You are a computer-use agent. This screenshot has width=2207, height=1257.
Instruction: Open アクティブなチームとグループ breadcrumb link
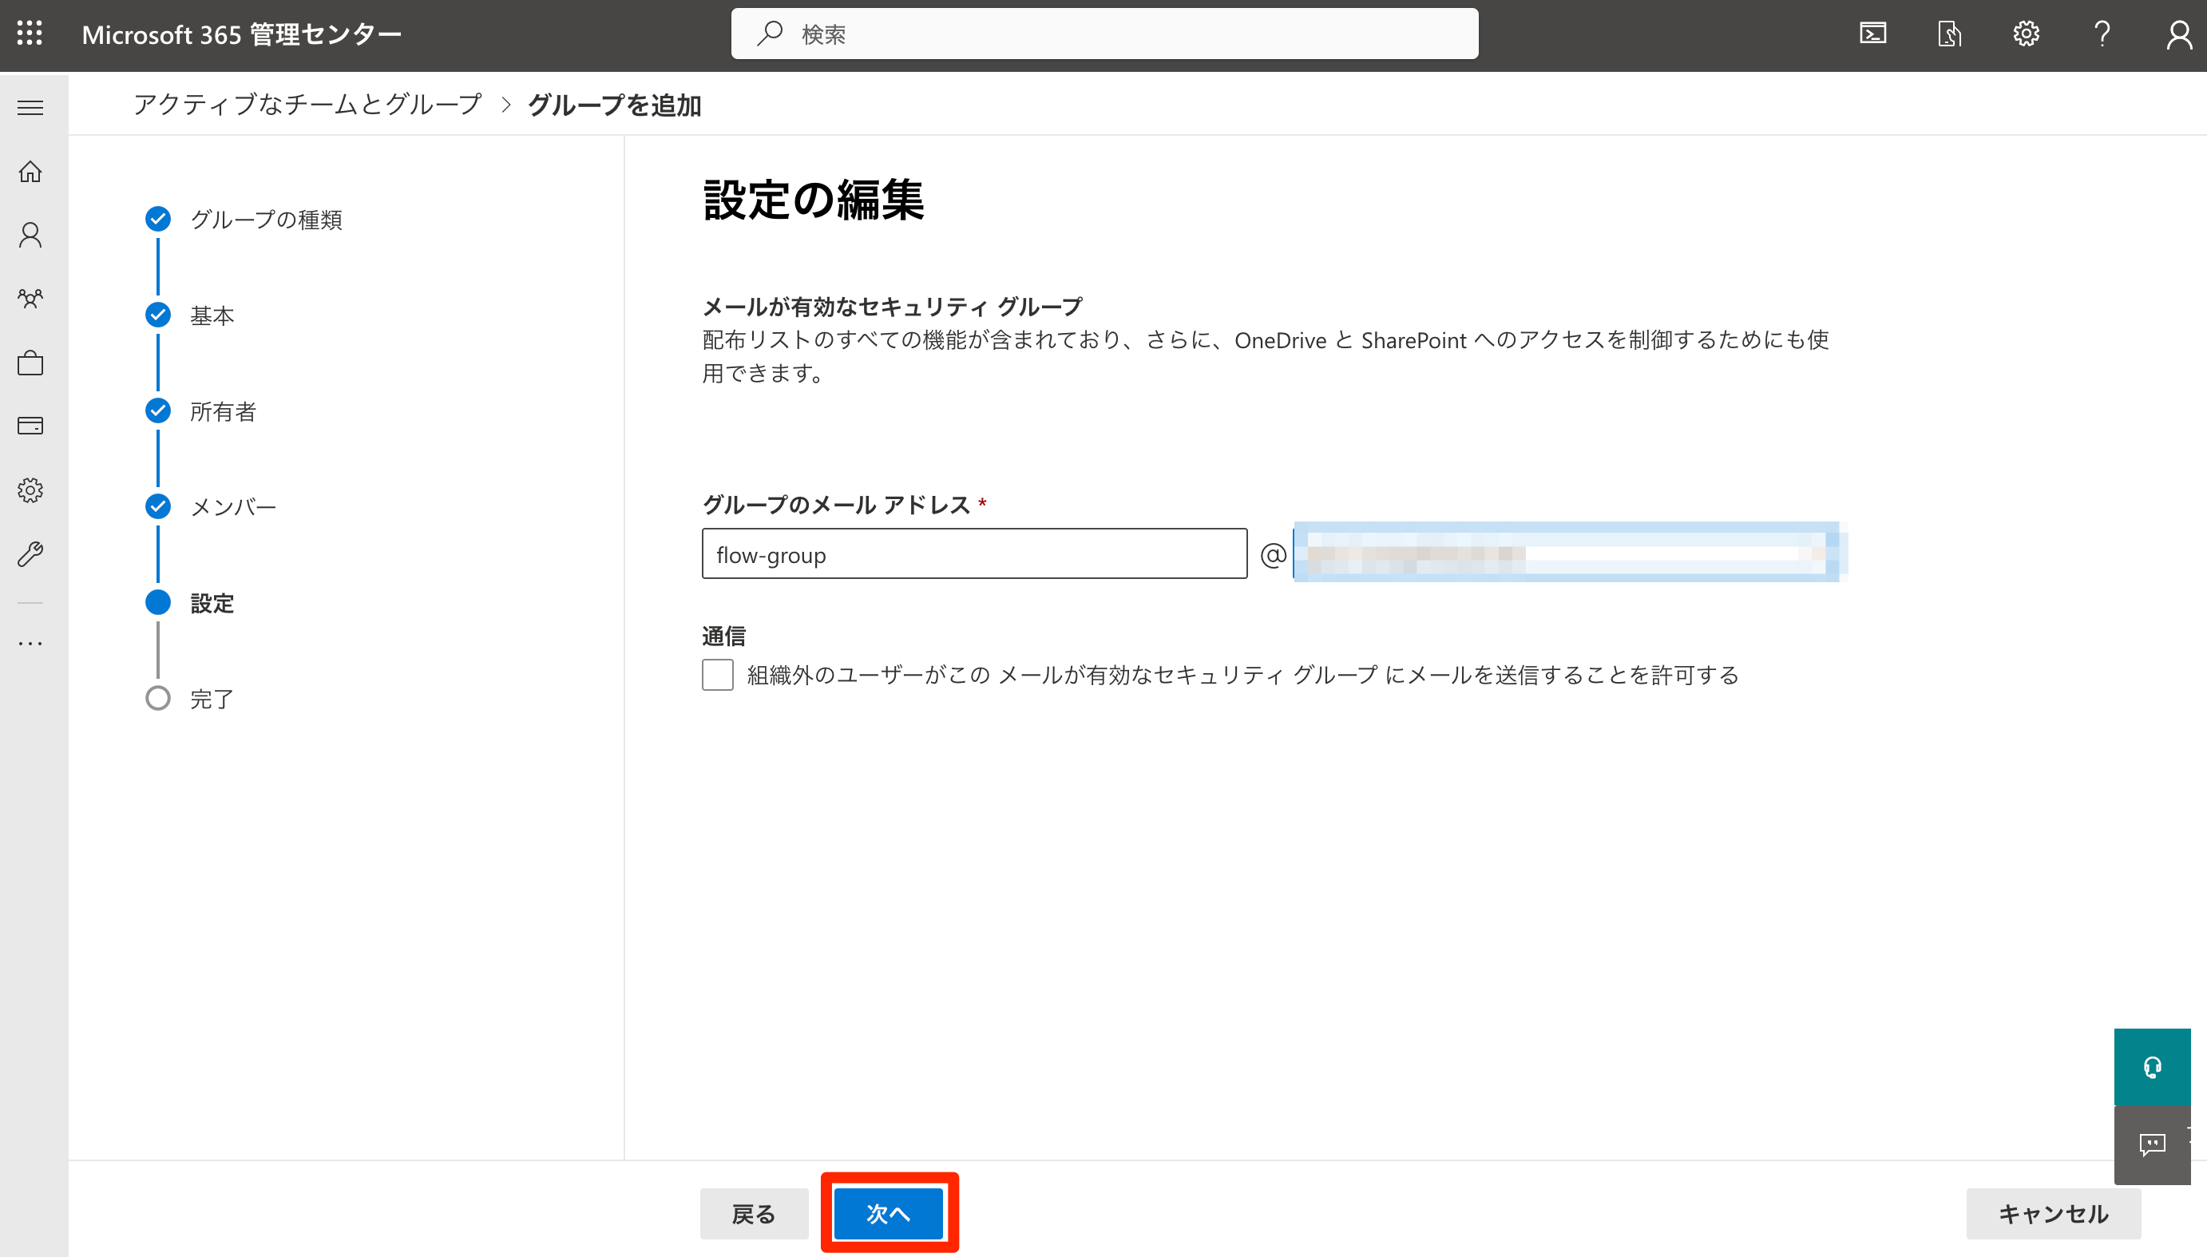point(307,105)
